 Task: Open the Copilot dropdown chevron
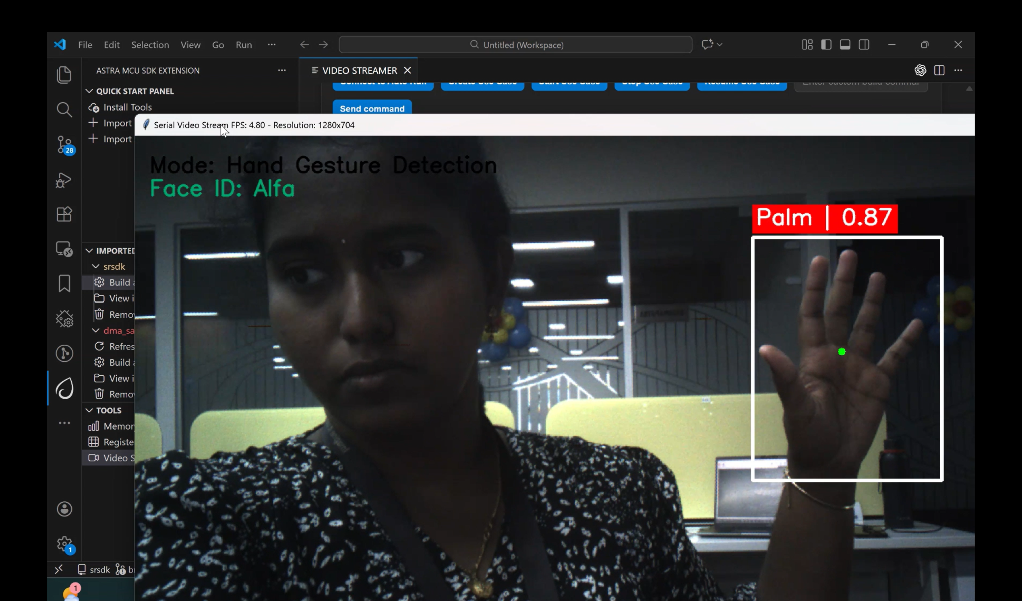[720, 45]
